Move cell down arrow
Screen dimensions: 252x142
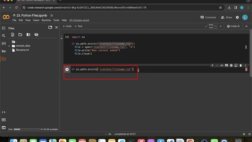coord(217,65)
